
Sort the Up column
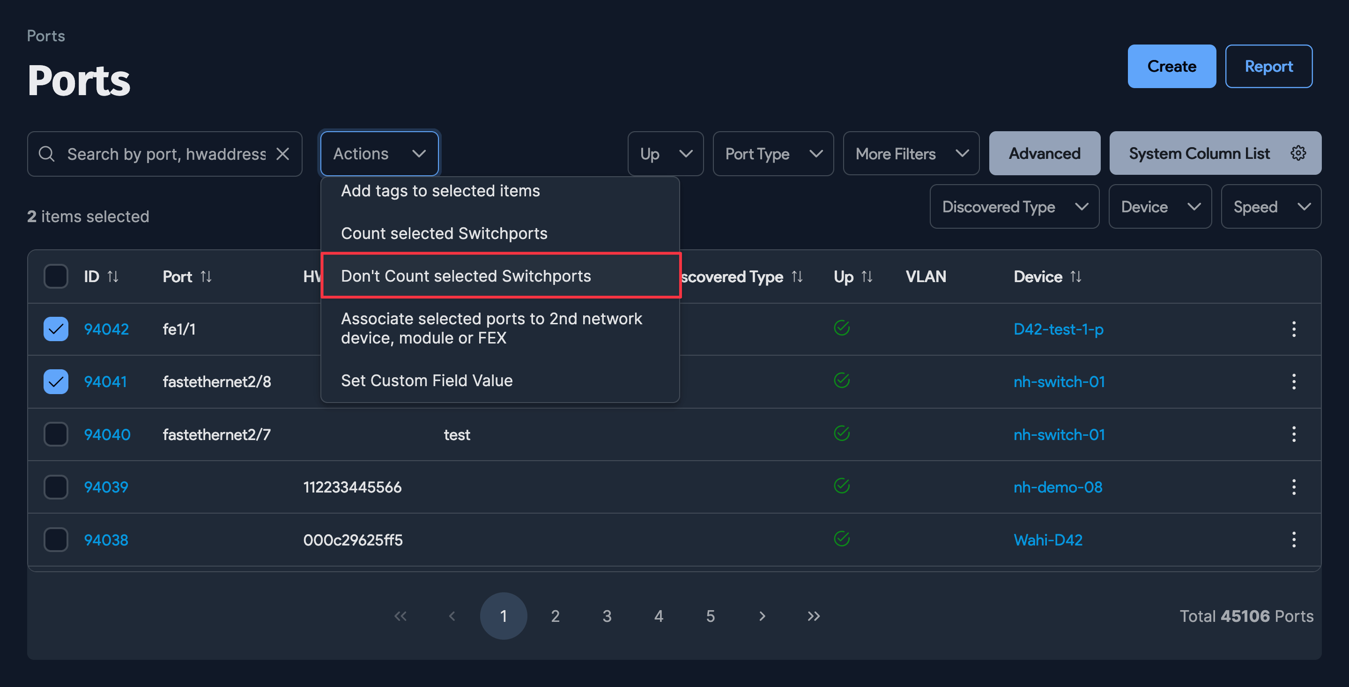867,276
